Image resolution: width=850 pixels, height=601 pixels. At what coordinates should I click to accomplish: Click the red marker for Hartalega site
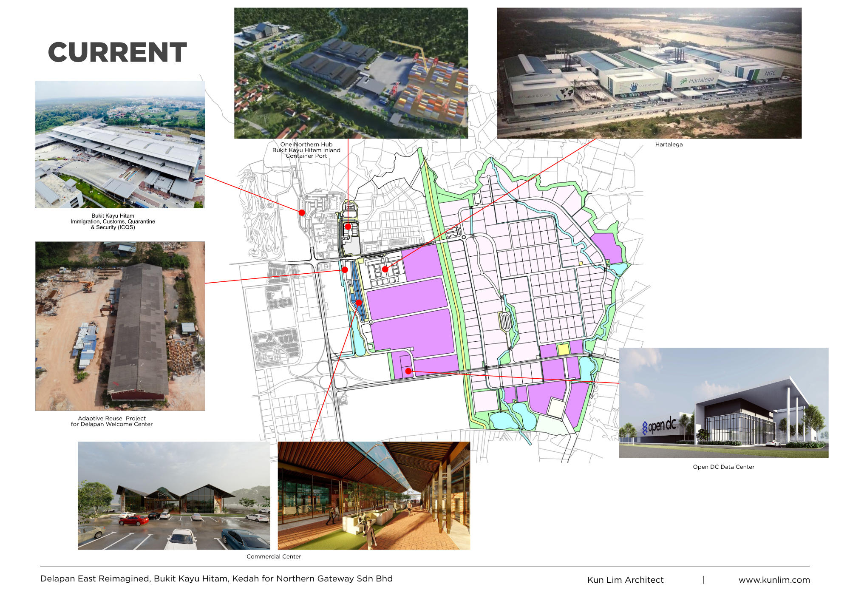(385, 269)
